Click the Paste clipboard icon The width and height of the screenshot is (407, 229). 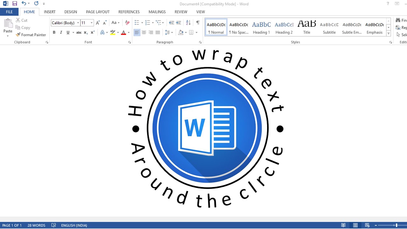pos(8,24)
